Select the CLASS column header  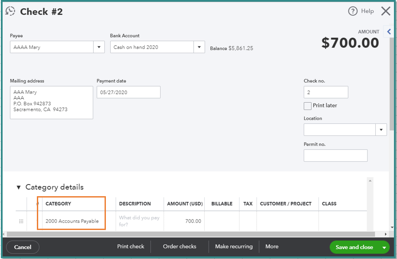click(329, 204)
